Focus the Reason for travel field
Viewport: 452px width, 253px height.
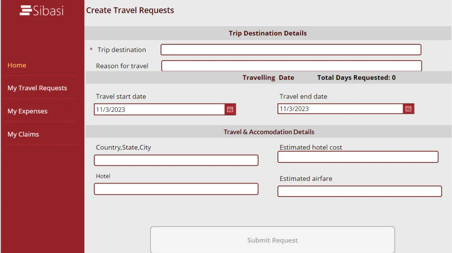[292, 65]
